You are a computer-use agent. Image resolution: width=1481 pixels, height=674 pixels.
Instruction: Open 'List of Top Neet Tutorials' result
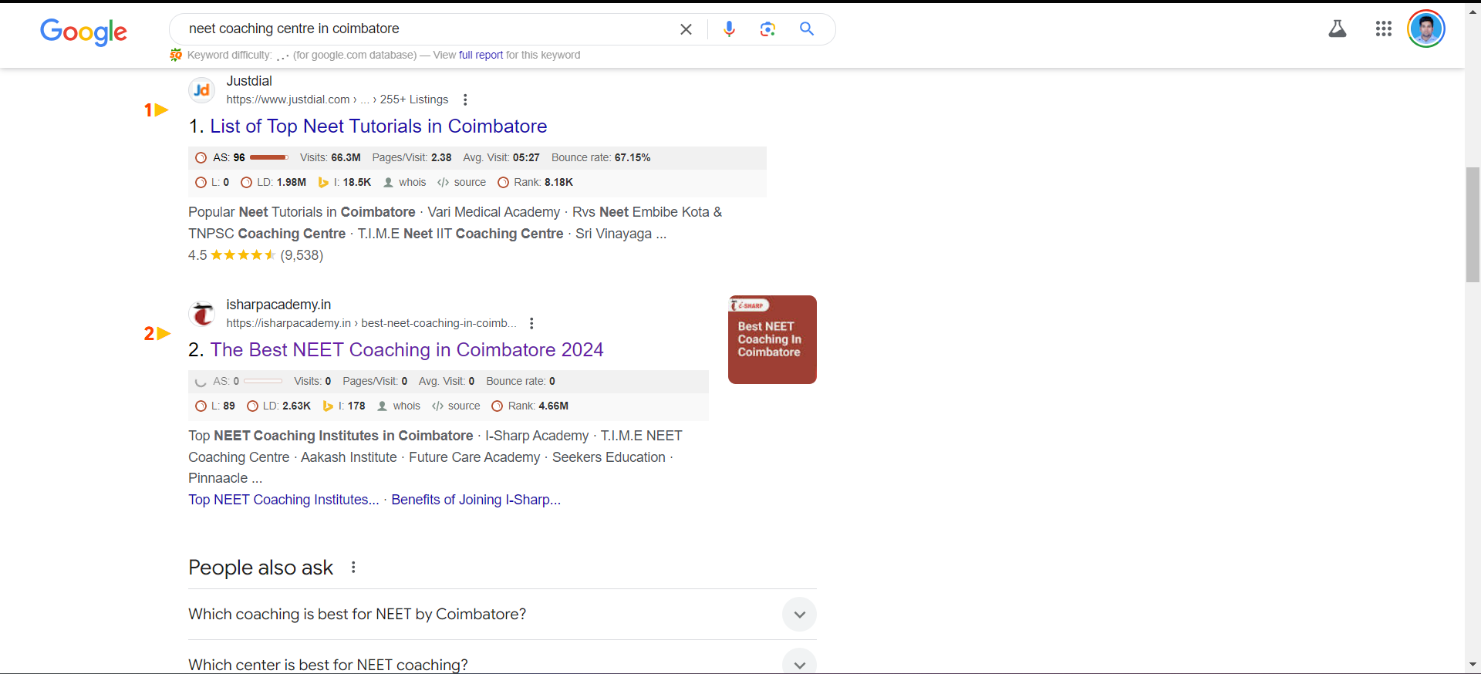(378, 126)
